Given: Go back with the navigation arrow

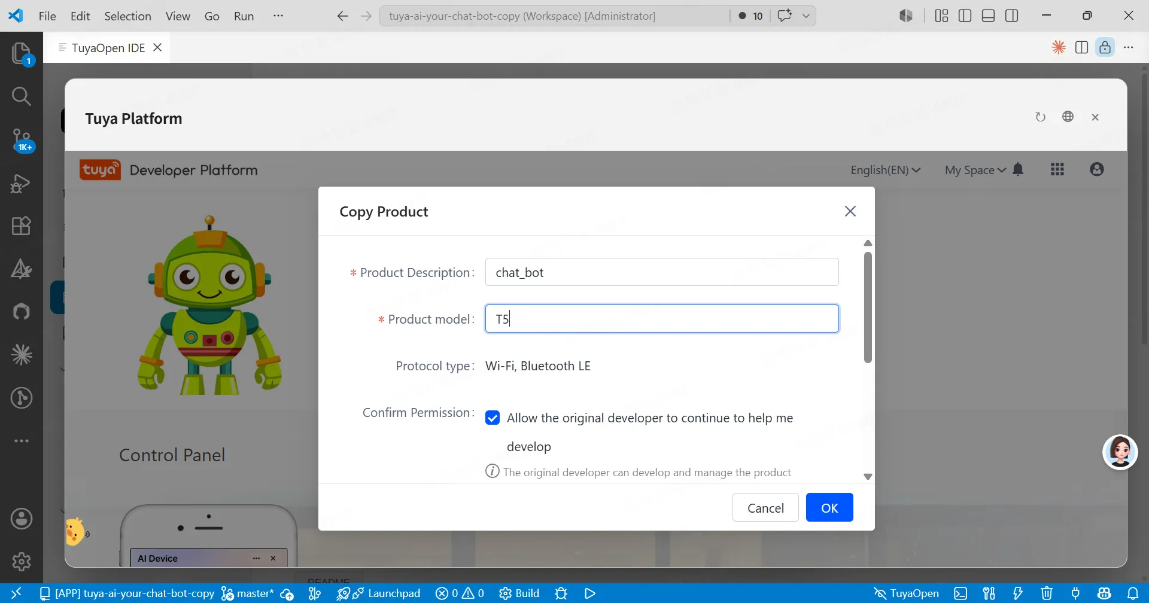Looking at the screenshot, I should pyautogui.click(x=342, y=16).
